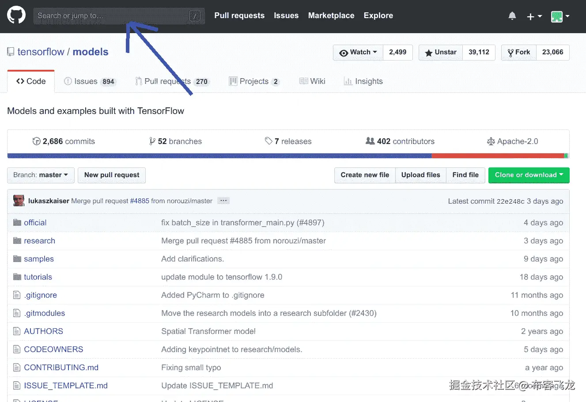The width and height of the screenshot is (586, 402).
Task: View the 23,066 forks count
Action: [553, 52]
